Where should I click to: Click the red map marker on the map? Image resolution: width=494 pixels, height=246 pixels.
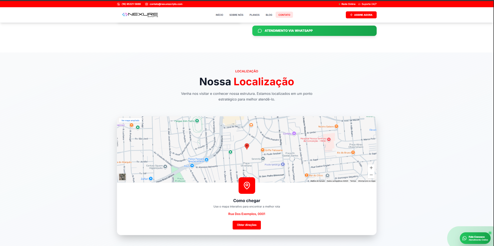(x=247, y=146)
